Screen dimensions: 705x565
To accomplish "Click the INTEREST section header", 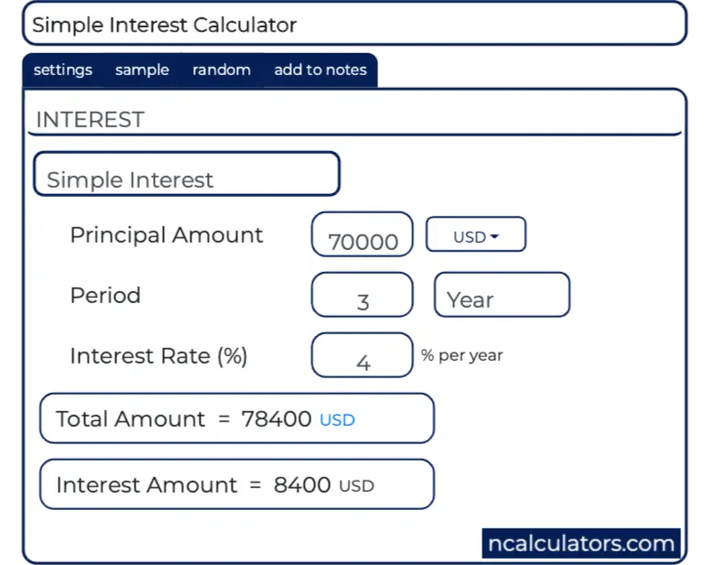I will click(x=90, y=120).
